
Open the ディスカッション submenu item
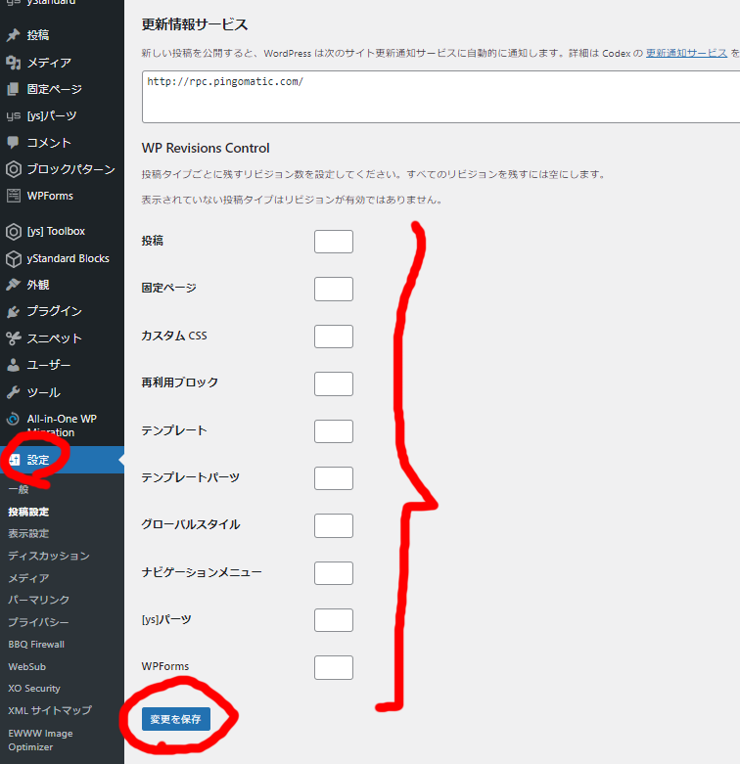pyautogui.click(x=49, y=556)
